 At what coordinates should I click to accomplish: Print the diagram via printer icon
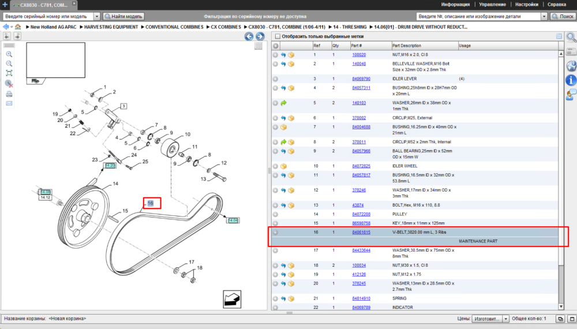point(9,94)
